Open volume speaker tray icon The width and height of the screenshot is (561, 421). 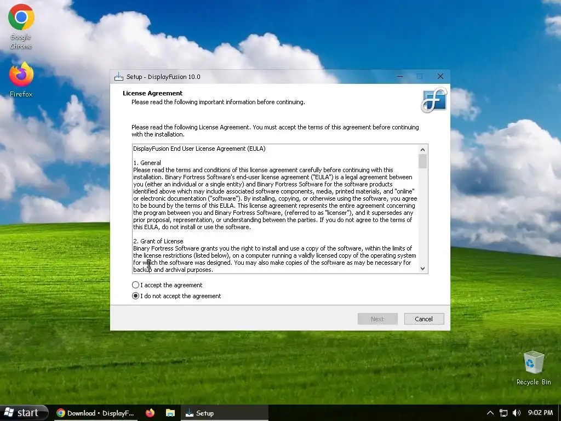(516, 413)
